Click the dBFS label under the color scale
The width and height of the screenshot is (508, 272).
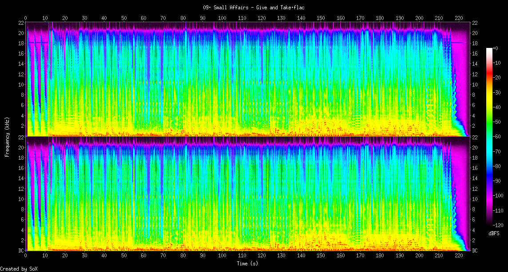(x=494, y=233)
